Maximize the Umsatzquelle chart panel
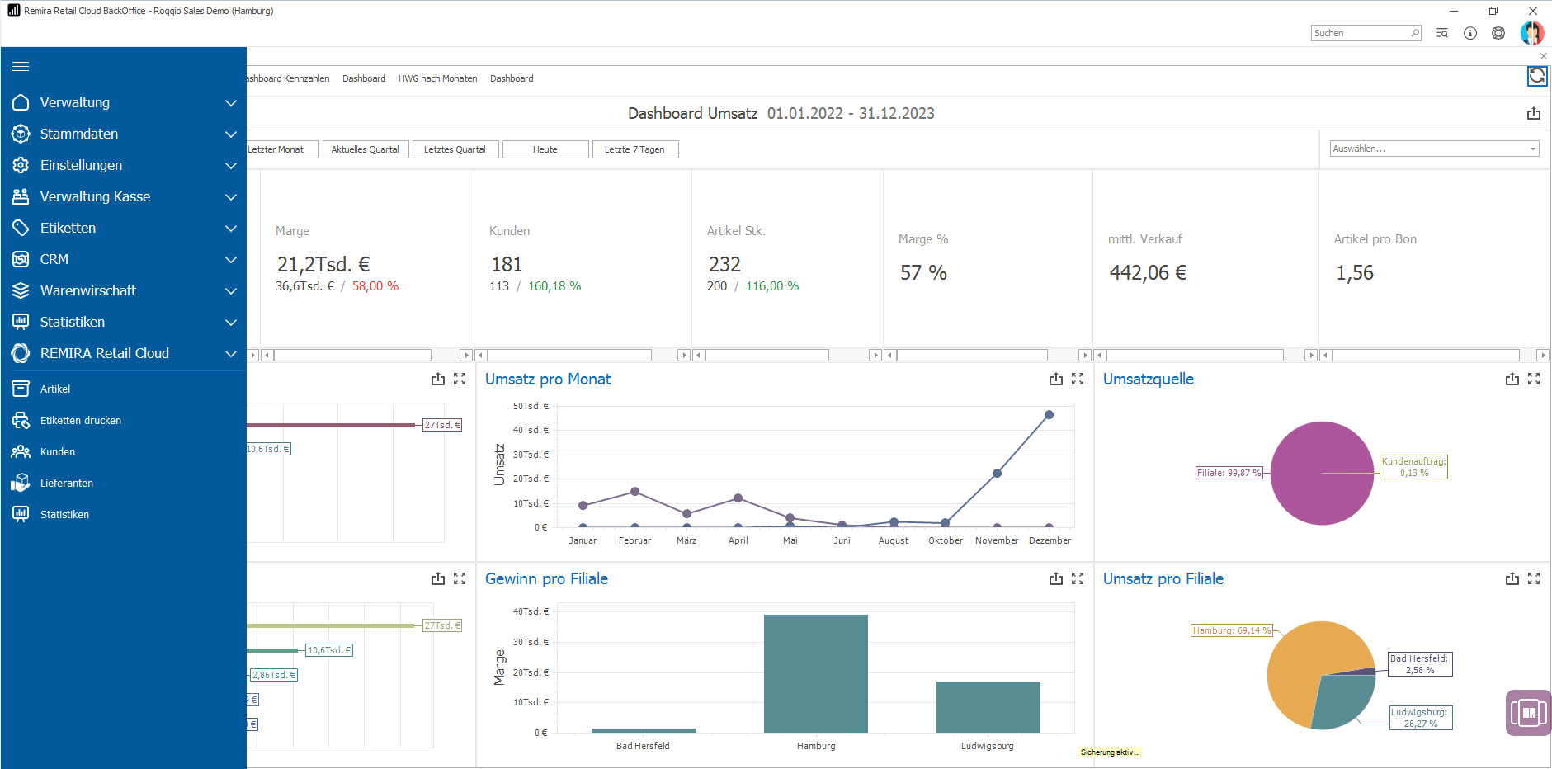The height and width of the screenshot is (769, 1552). coord(1534,380)
